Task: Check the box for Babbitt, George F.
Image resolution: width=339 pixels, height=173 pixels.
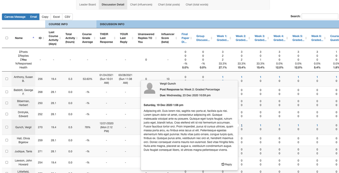Action: coord(7,92)
